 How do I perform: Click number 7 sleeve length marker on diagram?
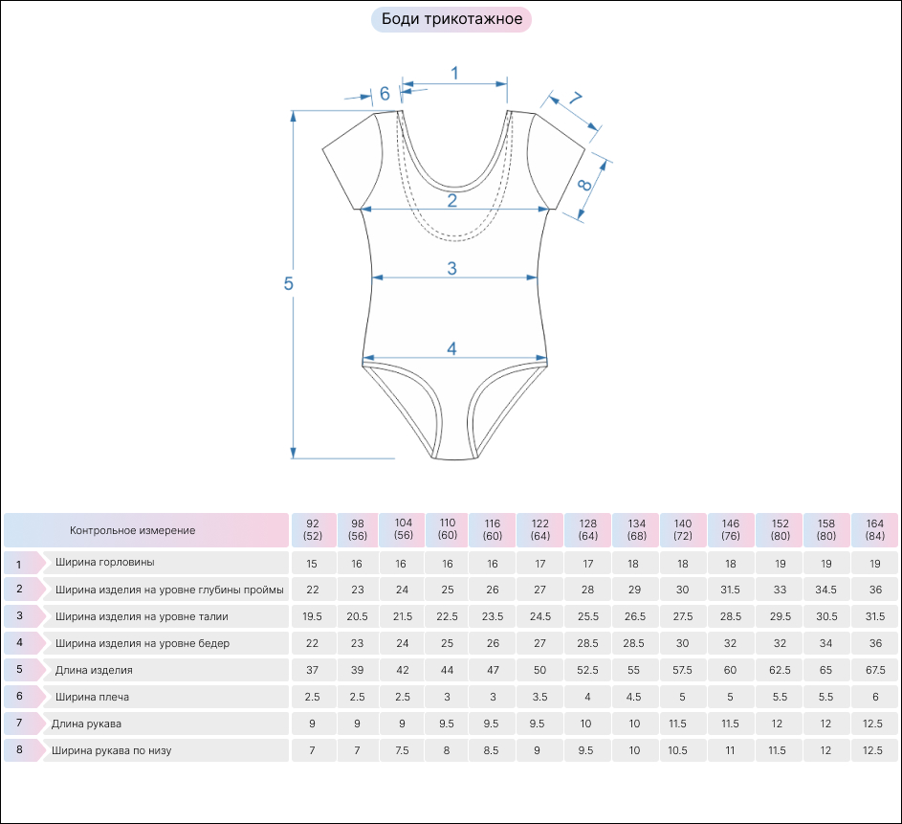(x=576, y=99)
